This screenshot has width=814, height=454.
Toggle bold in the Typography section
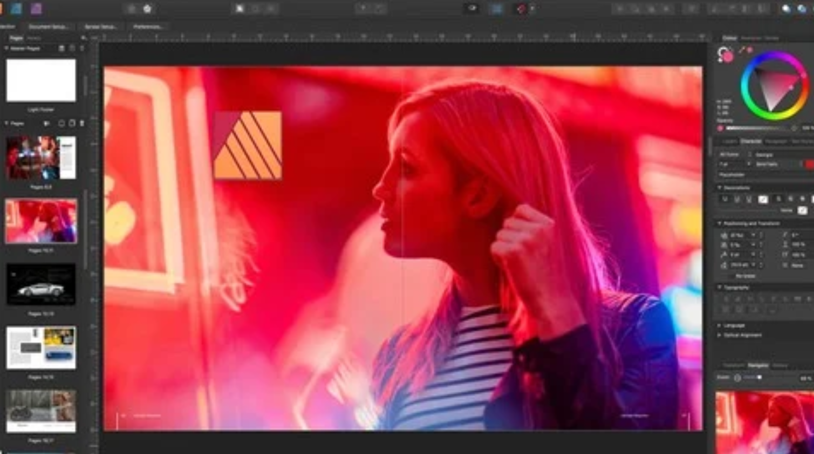[x=726, y=298]
